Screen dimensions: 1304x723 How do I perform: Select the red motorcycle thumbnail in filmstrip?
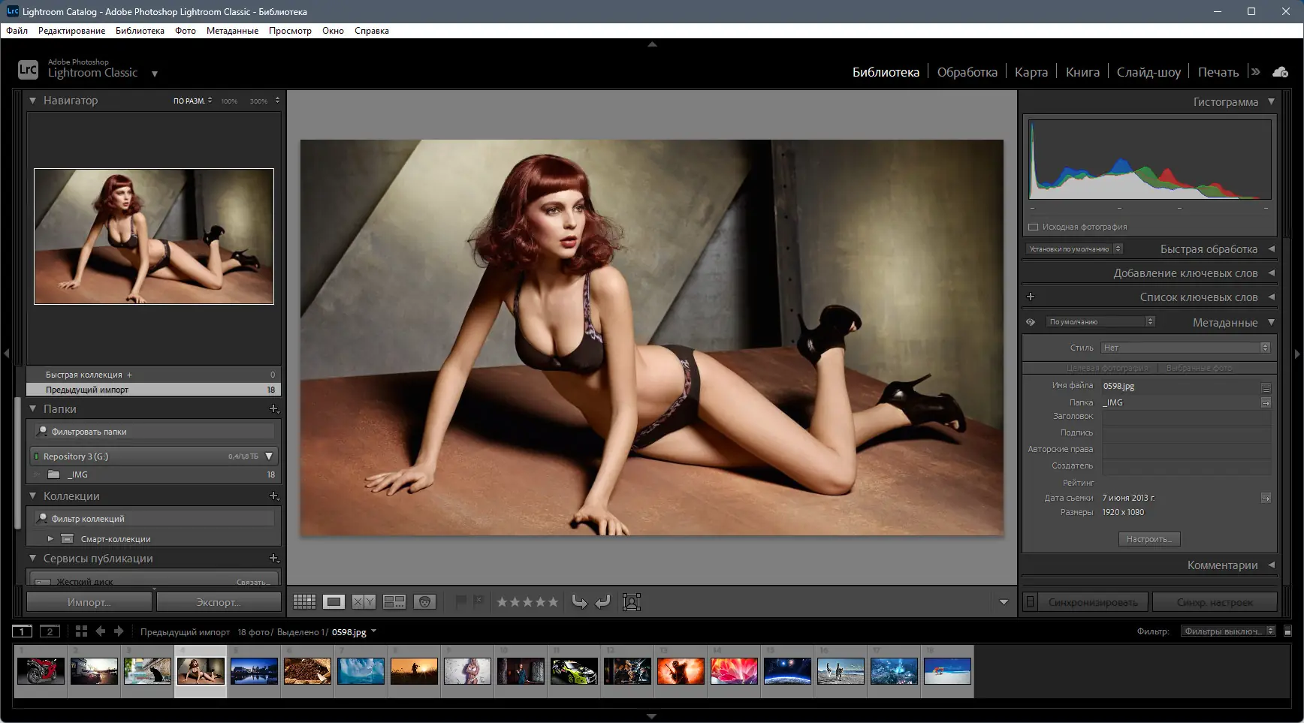(41, 670)
